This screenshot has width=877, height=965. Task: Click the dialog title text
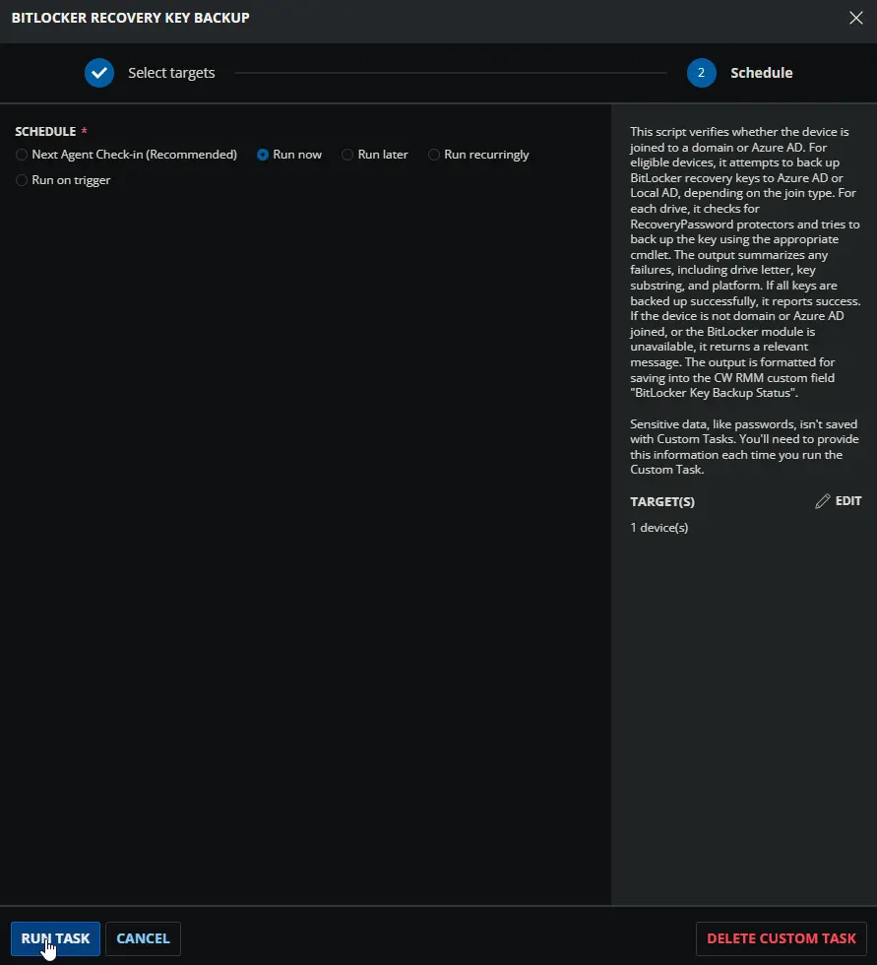tap(130, 18)
